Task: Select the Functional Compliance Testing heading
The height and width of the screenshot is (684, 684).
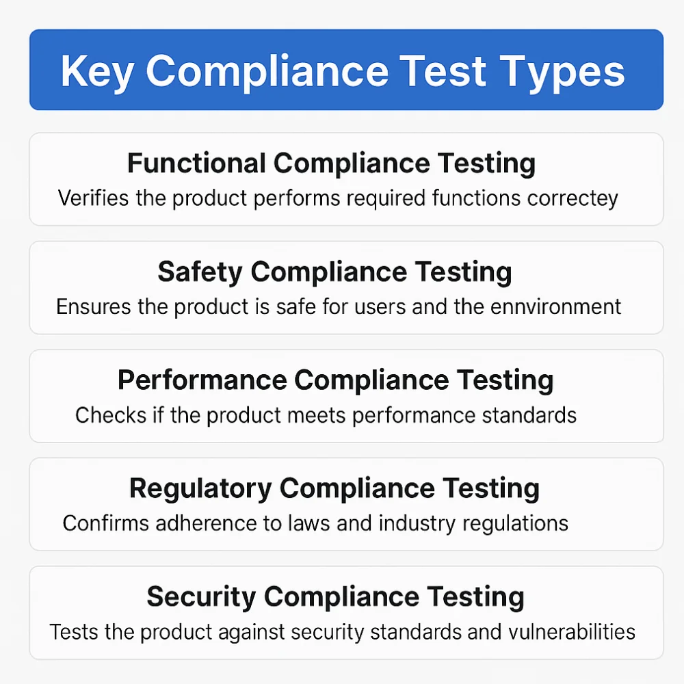Action: coord(331,163)
